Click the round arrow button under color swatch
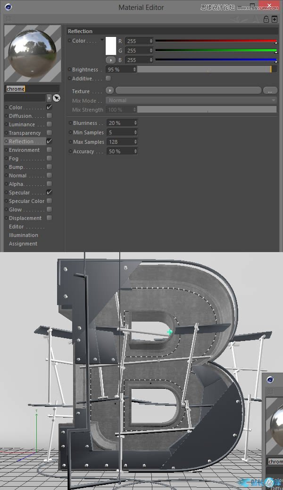The width and height of the screenshot is (283, 490). pos(110,60)
